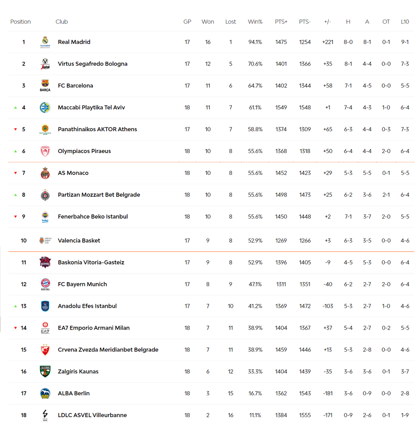The image size is (420, 431).
Task: Click Valencia Basket club name
Action: tap(79, 241)
